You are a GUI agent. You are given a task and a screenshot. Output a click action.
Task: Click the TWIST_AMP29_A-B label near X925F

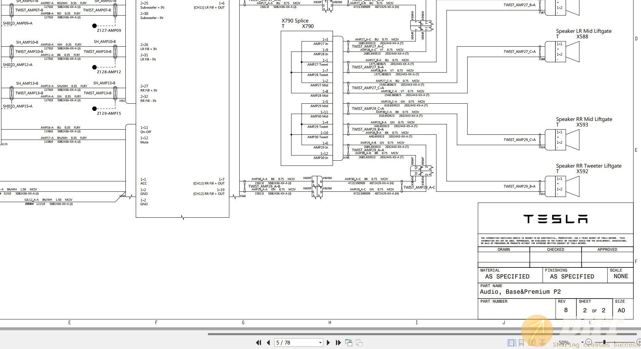tap(264, 186)
